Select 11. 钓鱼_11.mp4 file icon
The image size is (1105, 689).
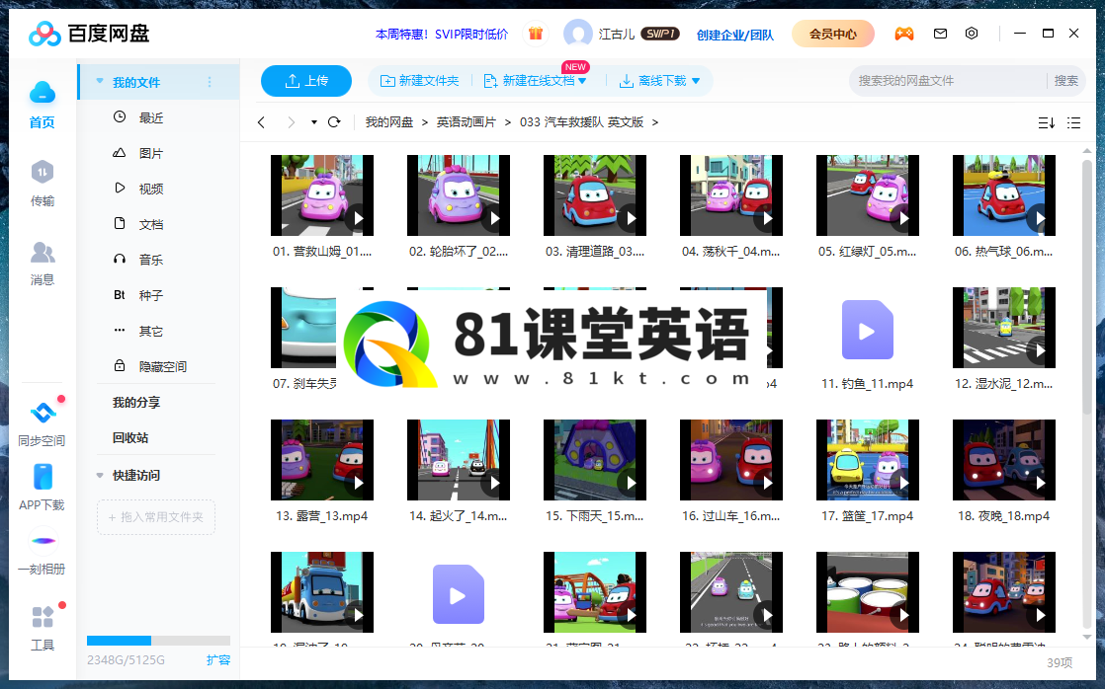(x=868, y=330)
